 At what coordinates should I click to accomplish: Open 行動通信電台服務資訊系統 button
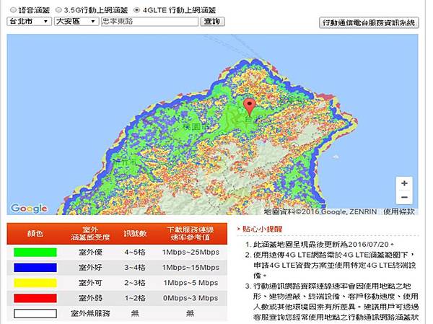(x=369, y=22)
